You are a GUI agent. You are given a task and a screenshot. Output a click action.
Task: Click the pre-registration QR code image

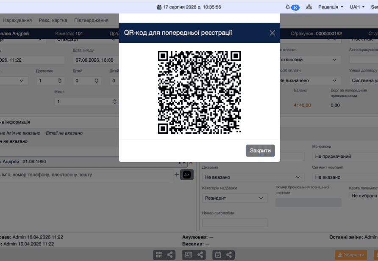click(199, 92)
